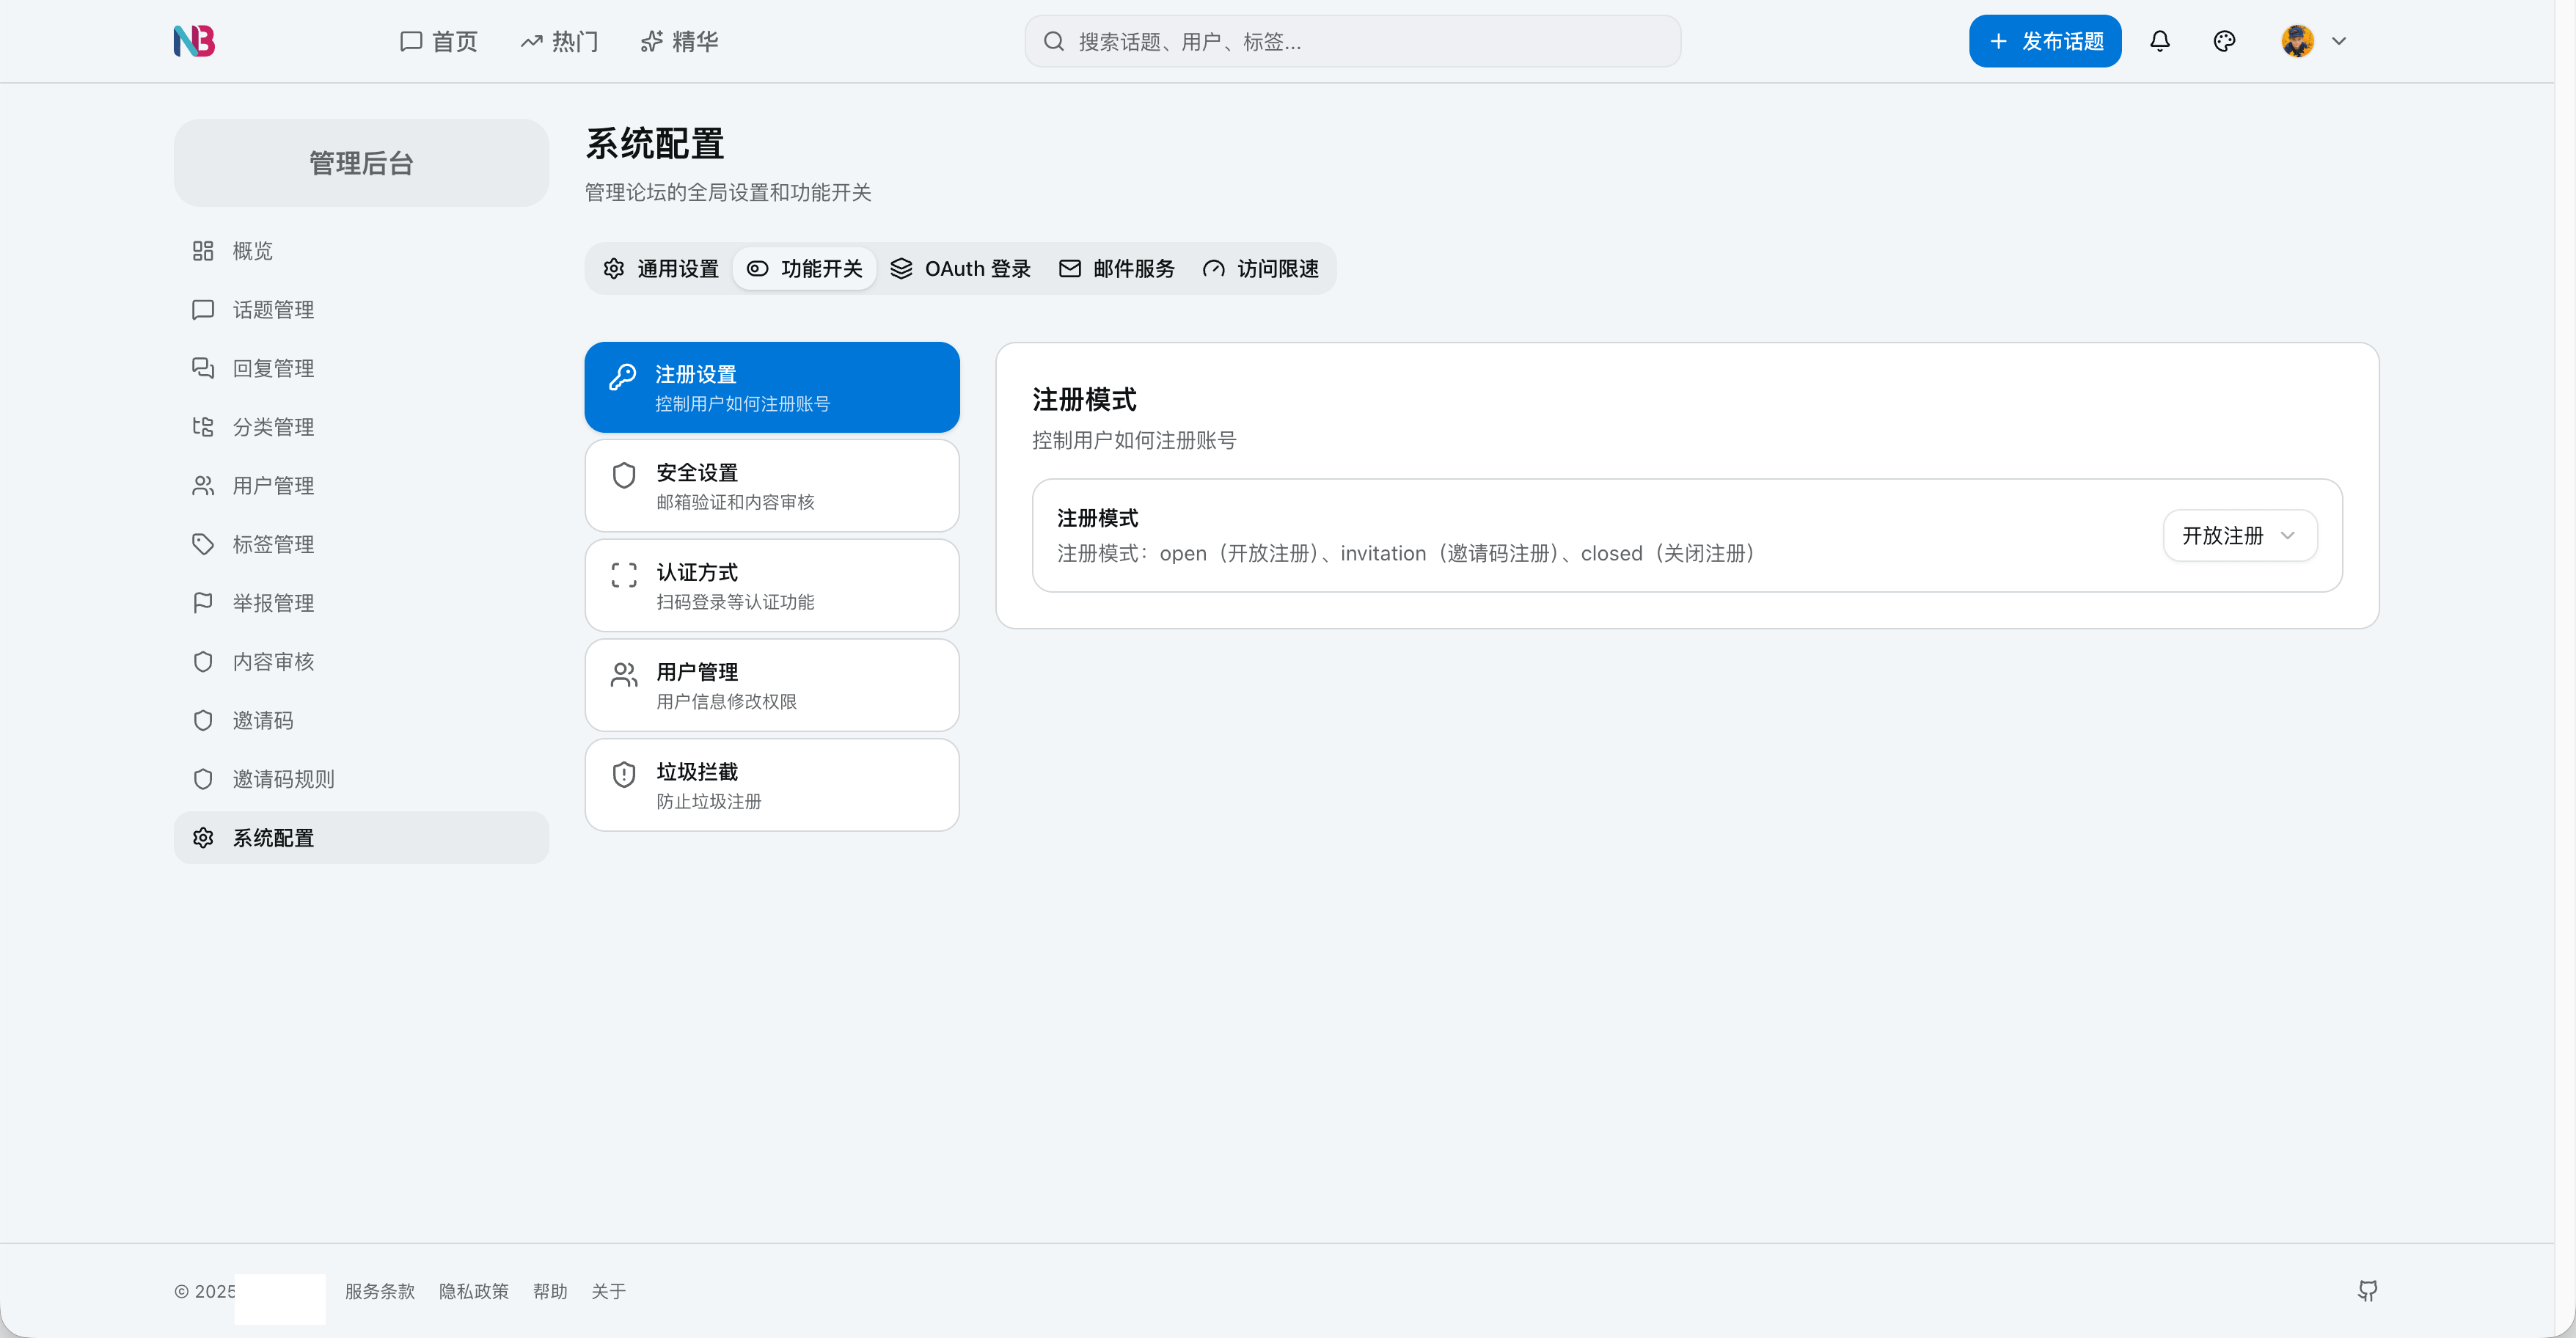This screenshot has width=2576, height=1338.
Task: Open the GitHub icon in footer
Action: 2366,1290
